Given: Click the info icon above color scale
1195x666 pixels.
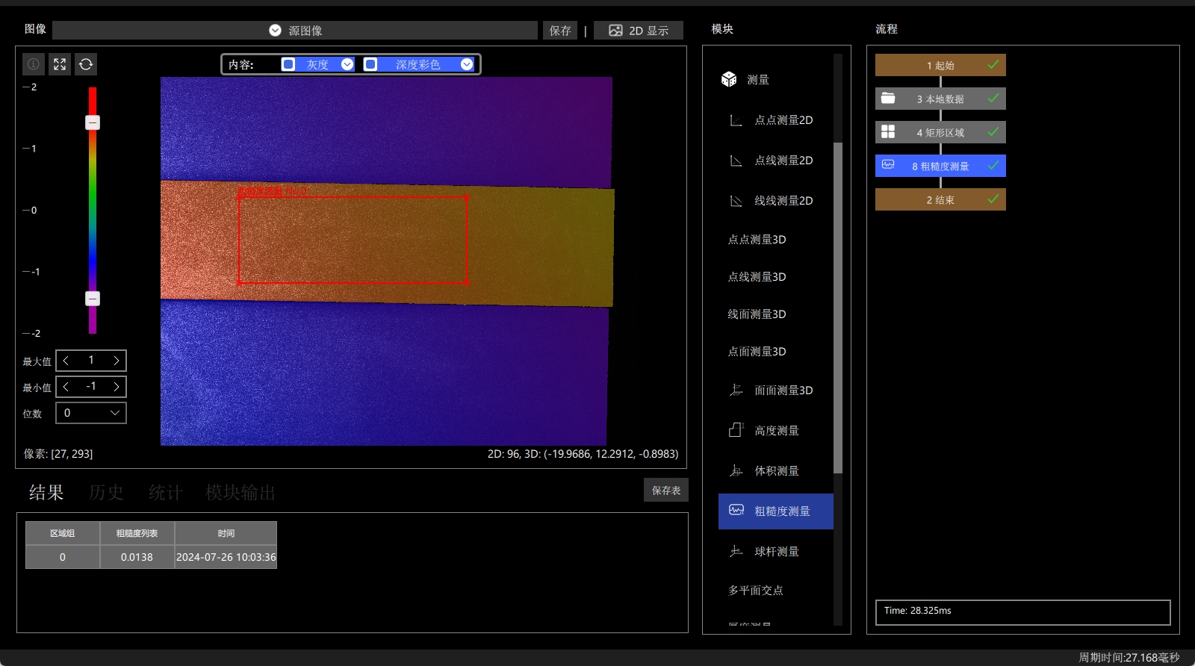Looking at the screenshot, I should click(34, 64).
